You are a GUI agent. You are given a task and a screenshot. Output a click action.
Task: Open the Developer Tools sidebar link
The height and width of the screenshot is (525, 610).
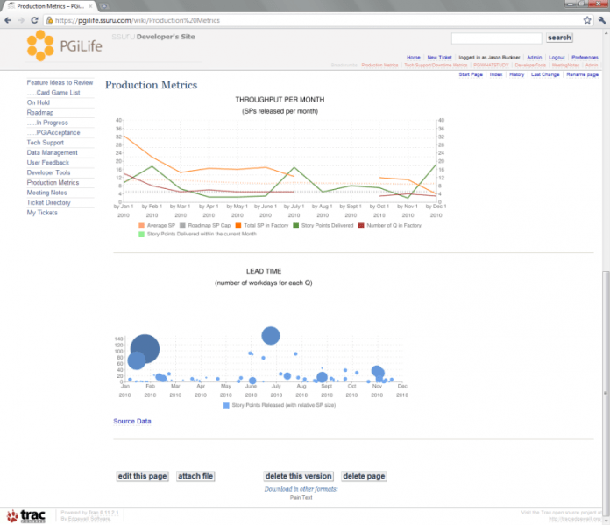[x=48, y=172]
